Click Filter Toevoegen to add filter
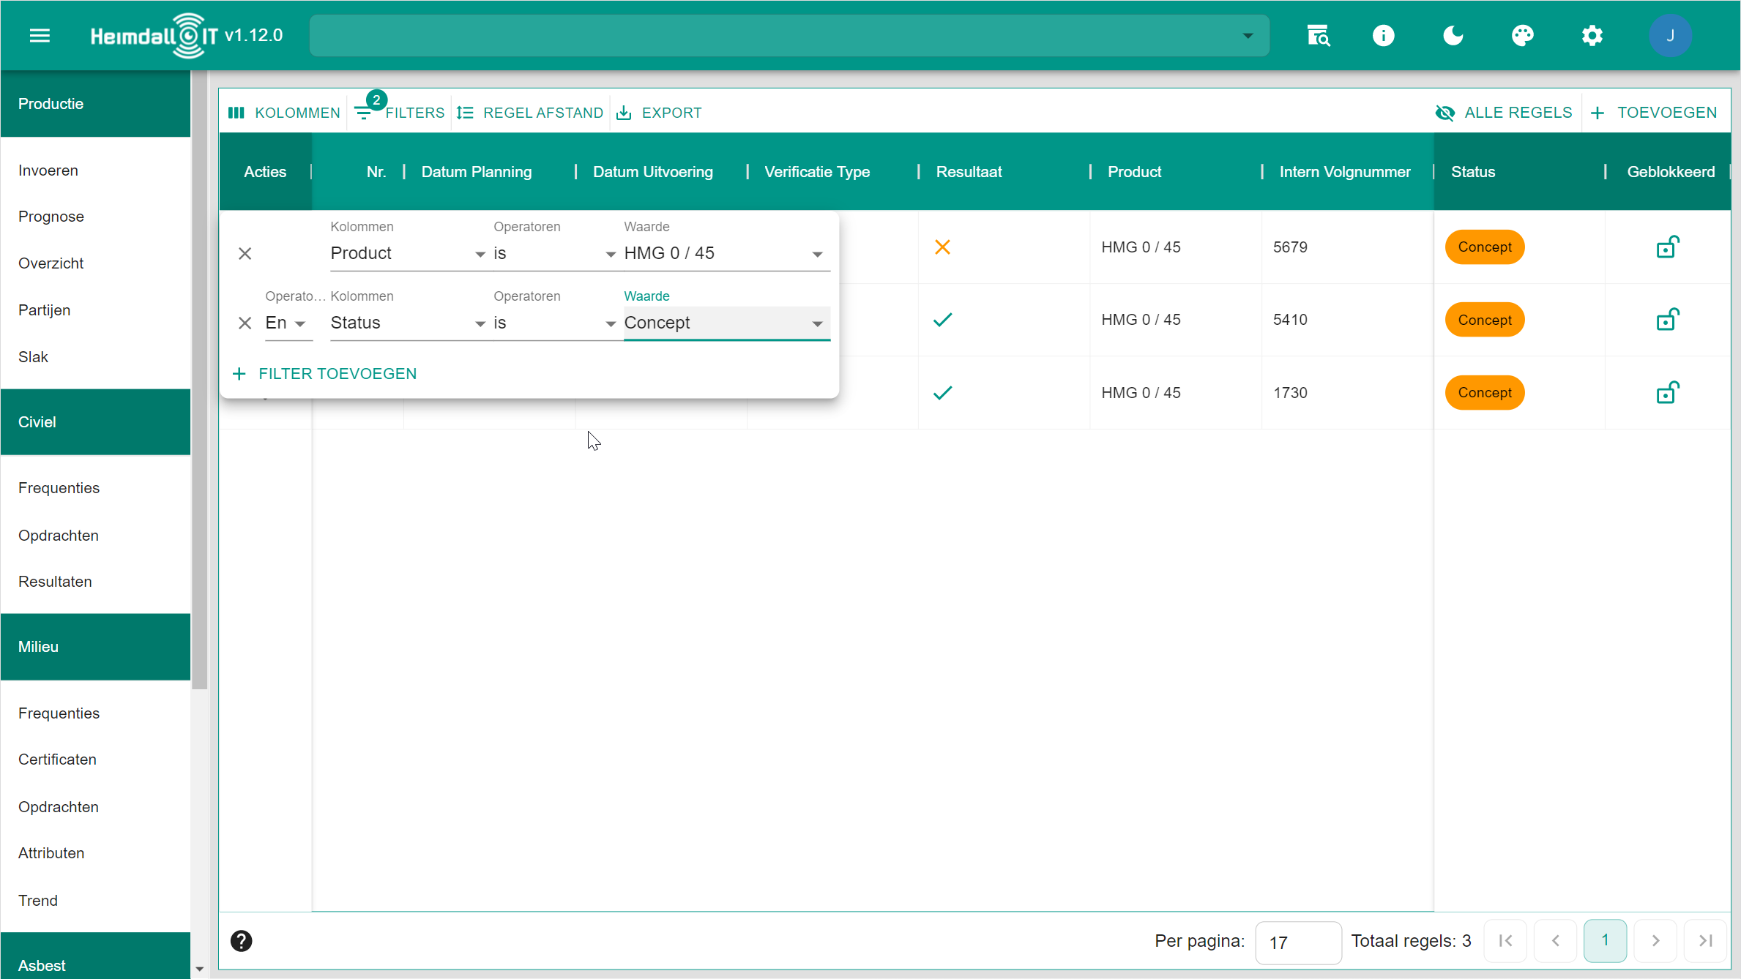The image size is (1741, 979). click(x=324, y=374)
